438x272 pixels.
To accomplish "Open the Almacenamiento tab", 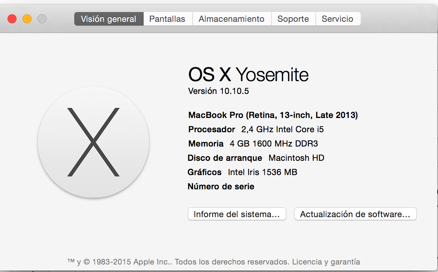I will coord(231,19).
